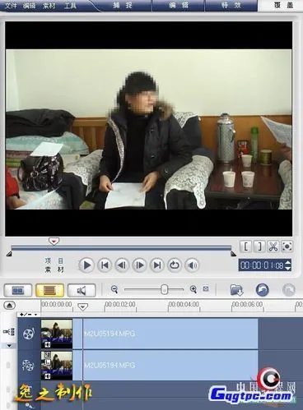Switch to the 编辑 step tab

(x=179, y=5)
